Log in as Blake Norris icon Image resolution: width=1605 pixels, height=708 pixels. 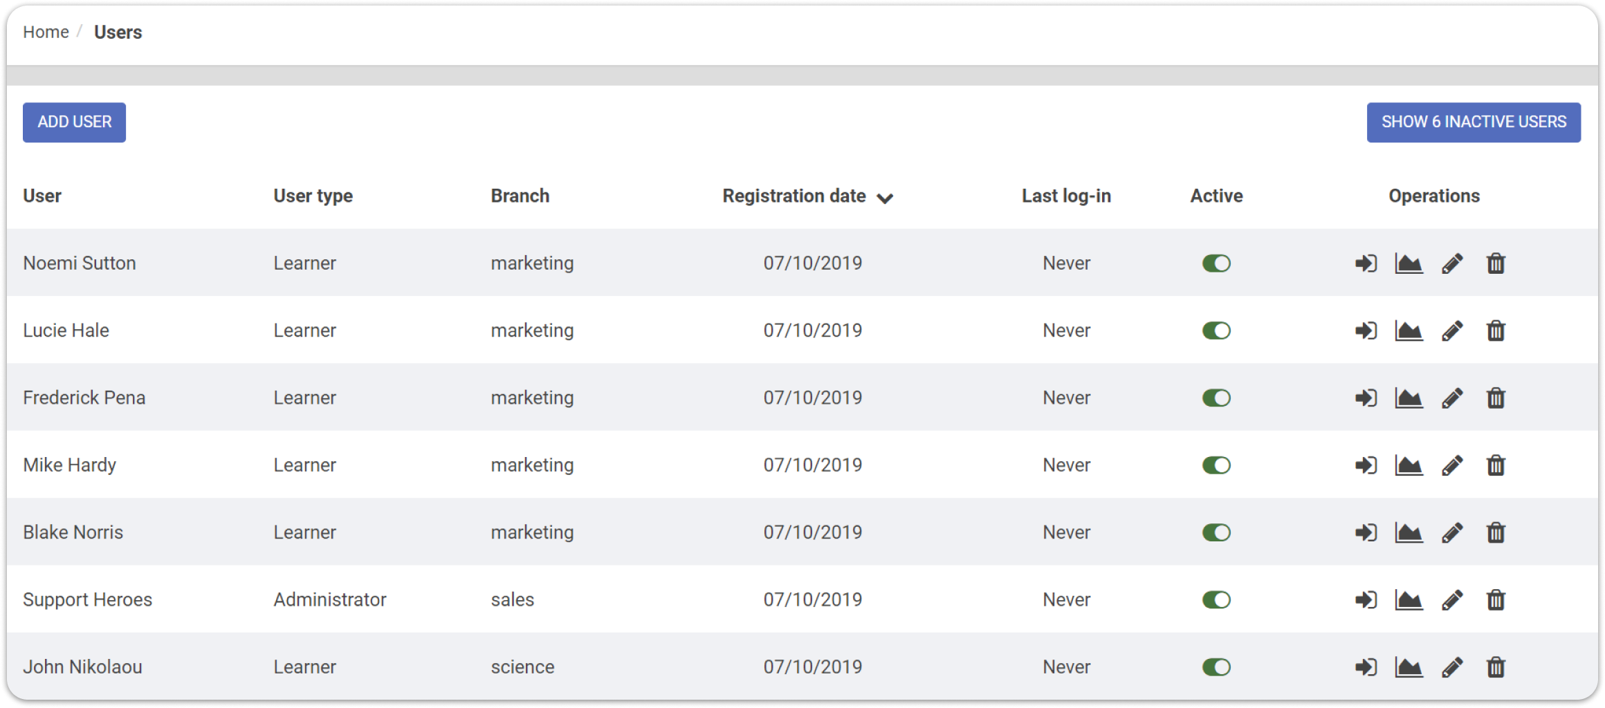1366,532
